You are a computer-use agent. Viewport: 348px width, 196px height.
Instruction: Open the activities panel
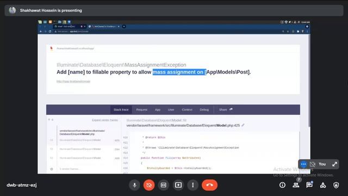tap(323, 185)
